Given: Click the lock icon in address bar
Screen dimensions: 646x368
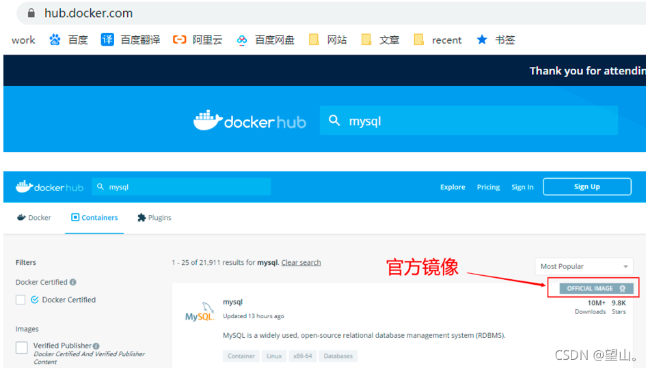Looking at the screenshot, I should click(31, 13).
